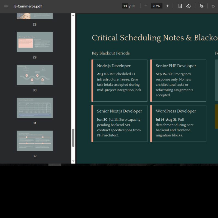Open page 32 thumbnail

(35, 141)
